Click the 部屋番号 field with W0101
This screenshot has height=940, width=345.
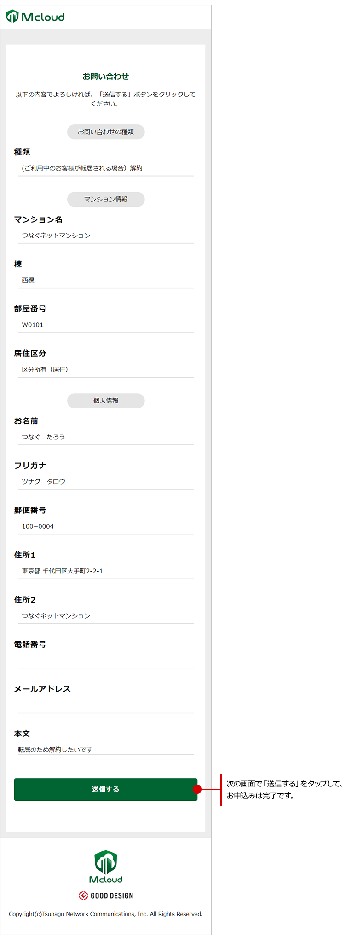click(x=106, y=325)
